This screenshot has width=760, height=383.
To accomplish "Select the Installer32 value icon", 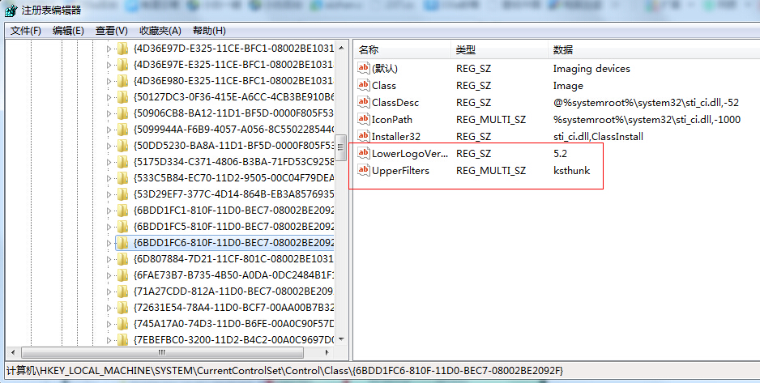I will pos(364,137).
